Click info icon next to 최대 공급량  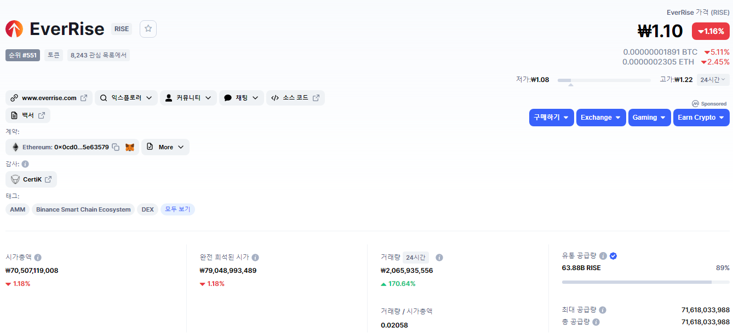603,309
